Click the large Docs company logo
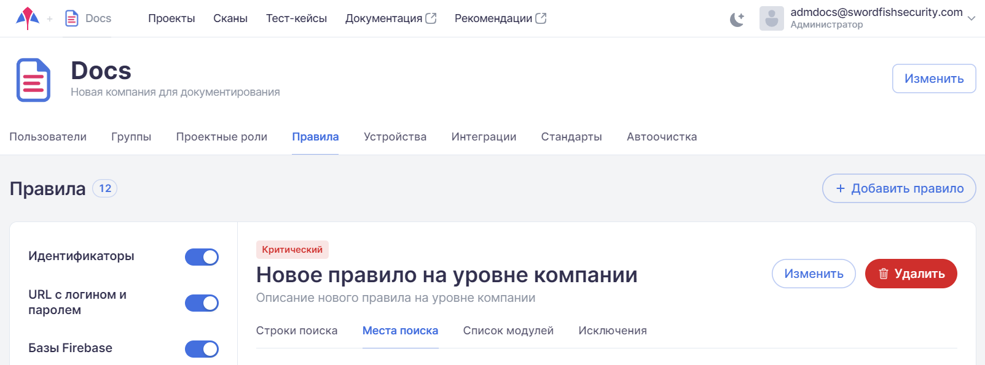This screenshot has width=985, height=365. (33, 80)
